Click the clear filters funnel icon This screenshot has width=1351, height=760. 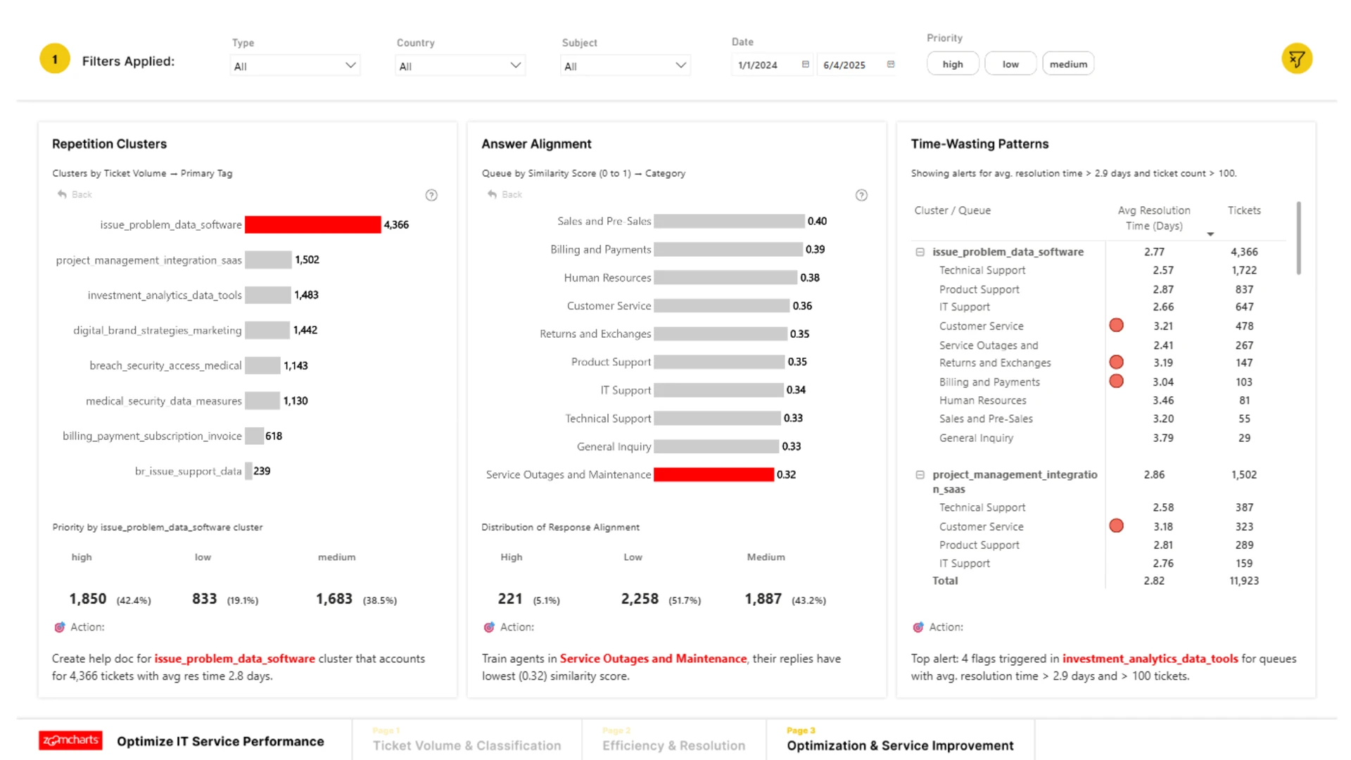click(1296, 59)
